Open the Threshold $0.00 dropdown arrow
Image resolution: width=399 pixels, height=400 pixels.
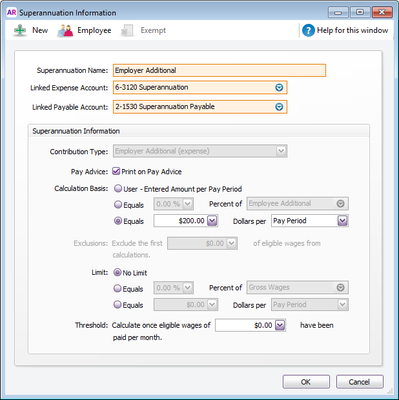pyautogui.click(x=280, y=326)
